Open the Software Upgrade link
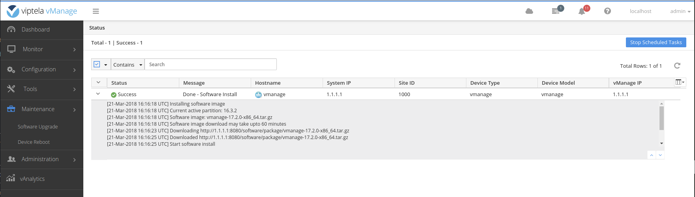Viewport: 695px width, 197px height. click(38, 126)
